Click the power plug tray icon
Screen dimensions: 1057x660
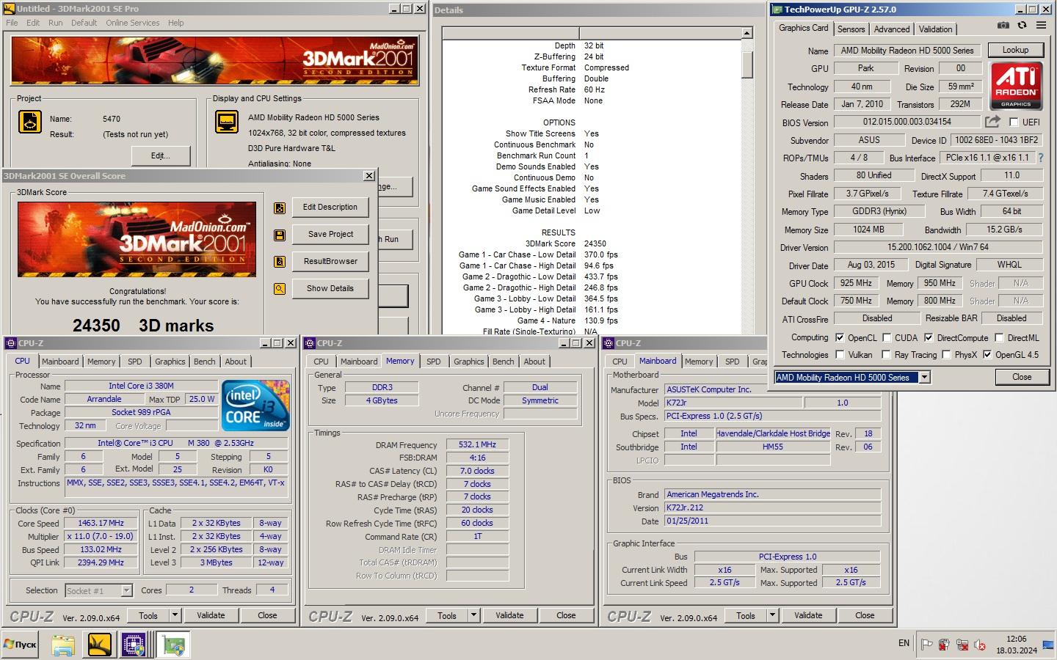tap(945, 645)
